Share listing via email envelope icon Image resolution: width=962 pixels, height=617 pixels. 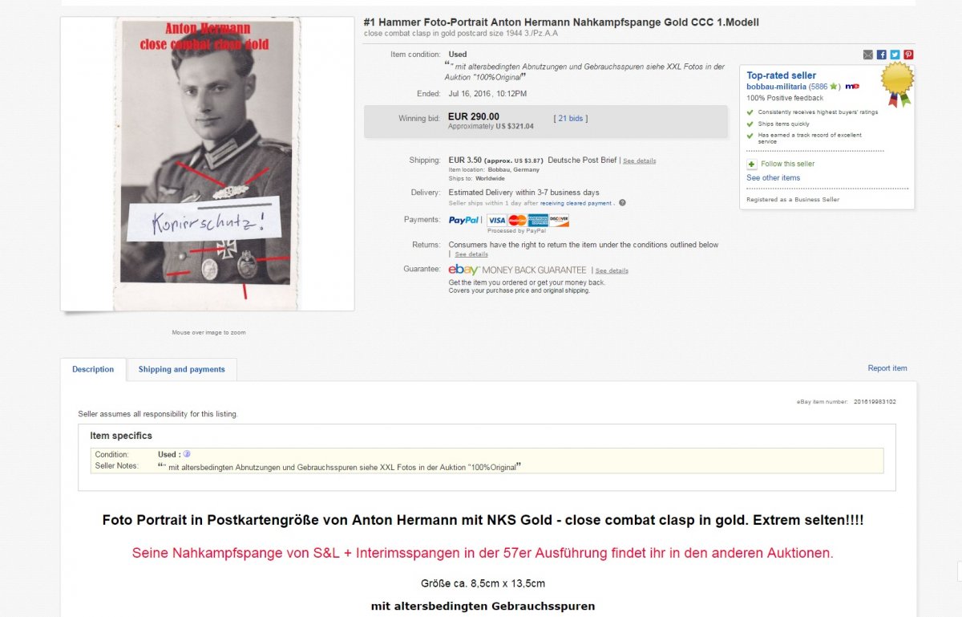867,55
